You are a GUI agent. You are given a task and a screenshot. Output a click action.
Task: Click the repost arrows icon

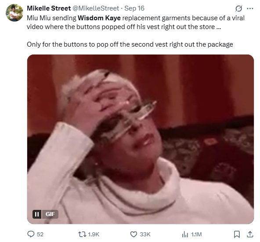82,235
